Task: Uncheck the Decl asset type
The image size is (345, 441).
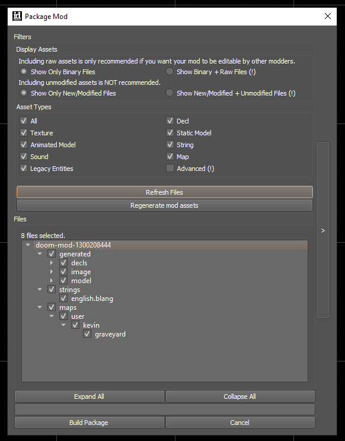Action: (170, 120)
